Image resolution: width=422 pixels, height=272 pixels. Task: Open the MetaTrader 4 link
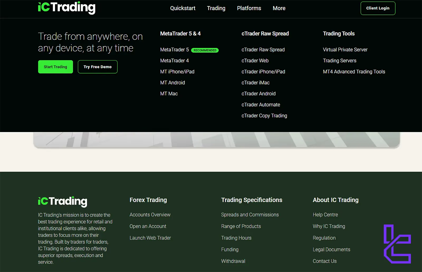174,61
